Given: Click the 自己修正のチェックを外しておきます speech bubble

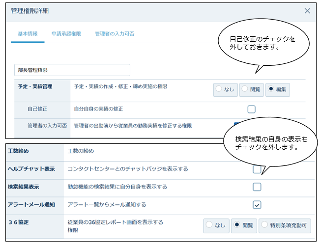Looking at the screenshot, I should tap(263, 43).
